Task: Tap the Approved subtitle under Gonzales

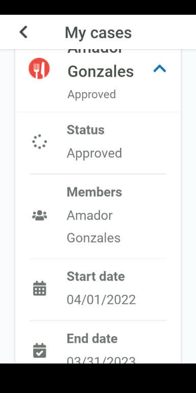Action: [x=92, y=95]
